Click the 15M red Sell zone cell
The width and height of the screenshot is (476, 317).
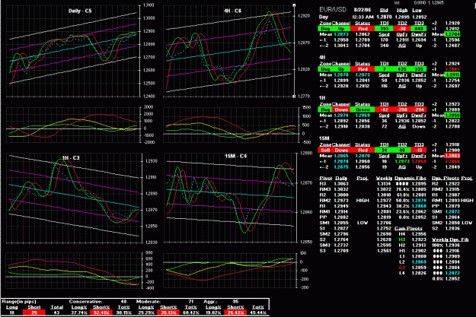pyautogui.click(x=325, y=151)
